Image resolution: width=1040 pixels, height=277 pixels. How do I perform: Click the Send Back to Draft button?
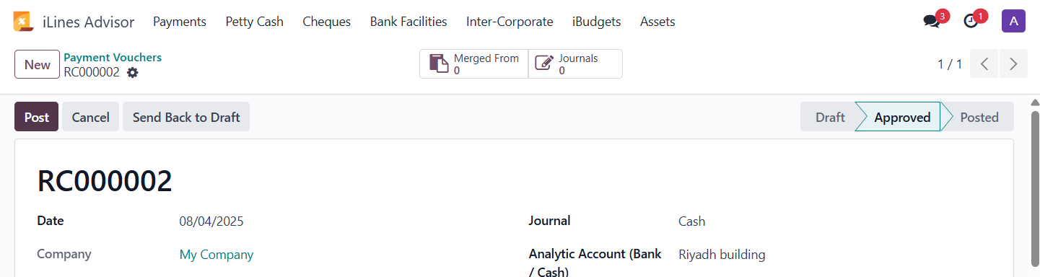tap(186, 117)
